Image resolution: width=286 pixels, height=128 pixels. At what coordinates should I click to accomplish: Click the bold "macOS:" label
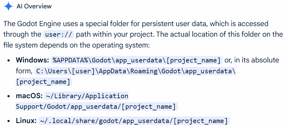pos(29,96)
